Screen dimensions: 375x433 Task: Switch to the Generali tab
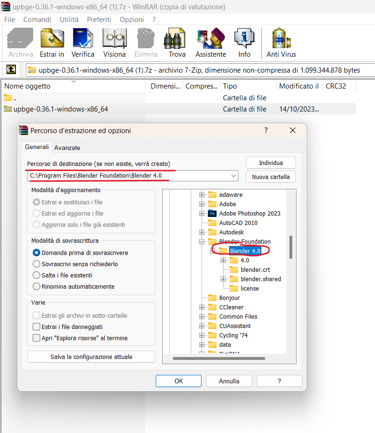coord(36,147)
